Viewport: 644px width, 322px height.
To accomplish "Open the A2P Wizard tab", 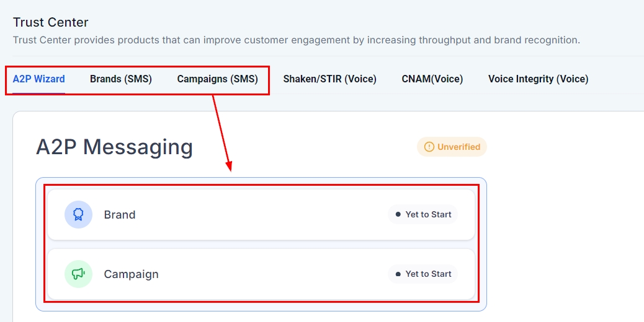I will coord(39,79).
